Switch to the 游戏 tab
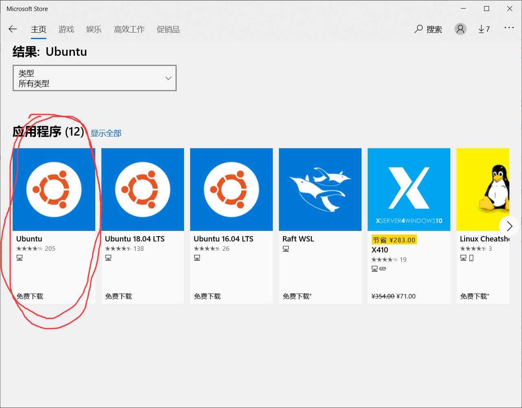This screenshot has height=408, width=522. coord(66,29)
